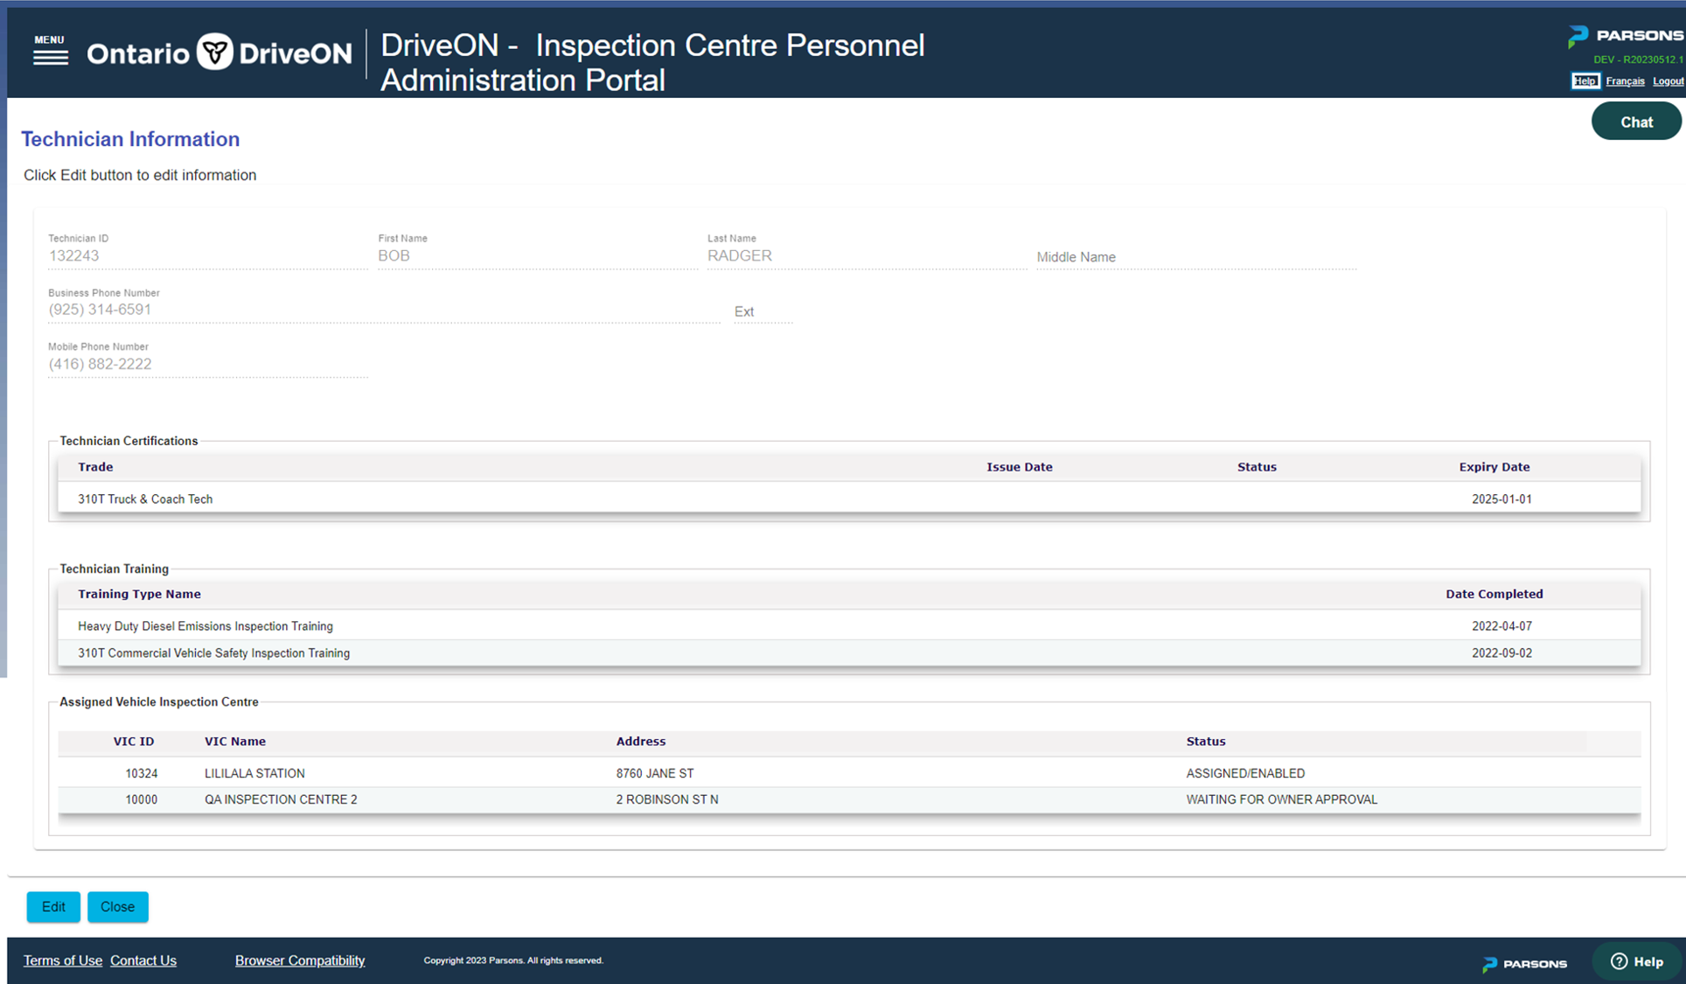Click the Parsons logo in the header
Viewport: 1686px width, 984px height.
[1625, 36]
